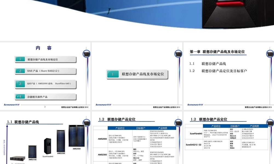
Task: Open contents item 存储相关部件产品
Action: coord(45,96)
